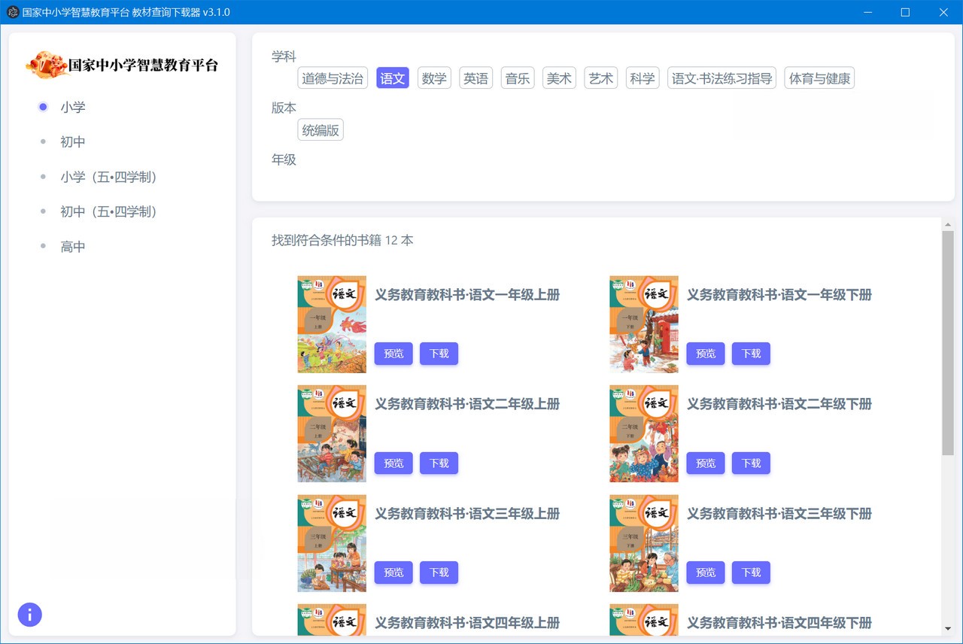Select the 道德与法治 subject tag

click(x=333, y=78)
